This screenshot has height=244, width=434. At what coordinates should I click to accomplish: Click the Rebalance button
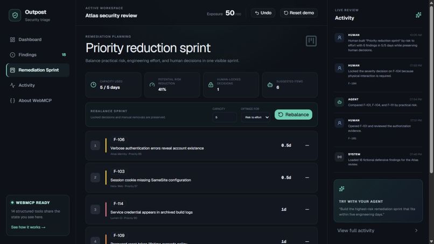pos(293,114)
